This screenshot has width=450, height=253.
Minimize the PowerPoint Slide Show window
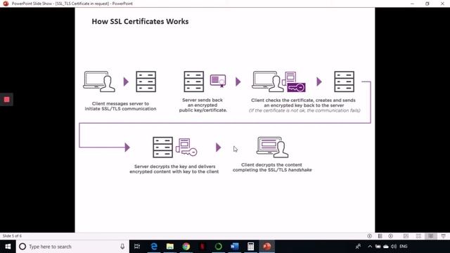click(x=413, y=4)
